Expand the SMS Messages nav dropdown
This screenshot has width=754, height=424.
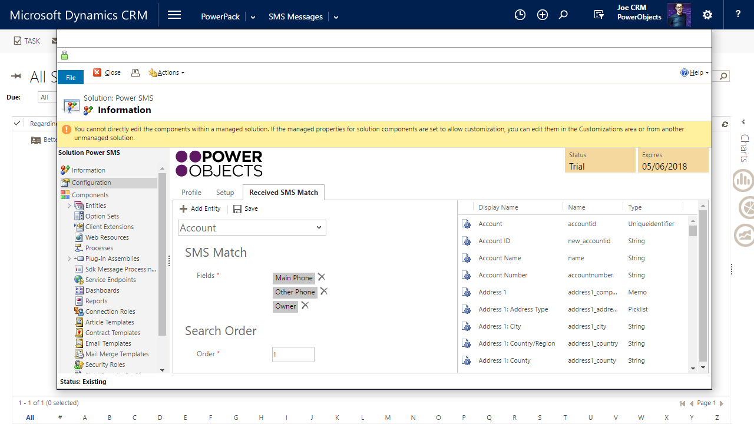(x=336, y=17)
